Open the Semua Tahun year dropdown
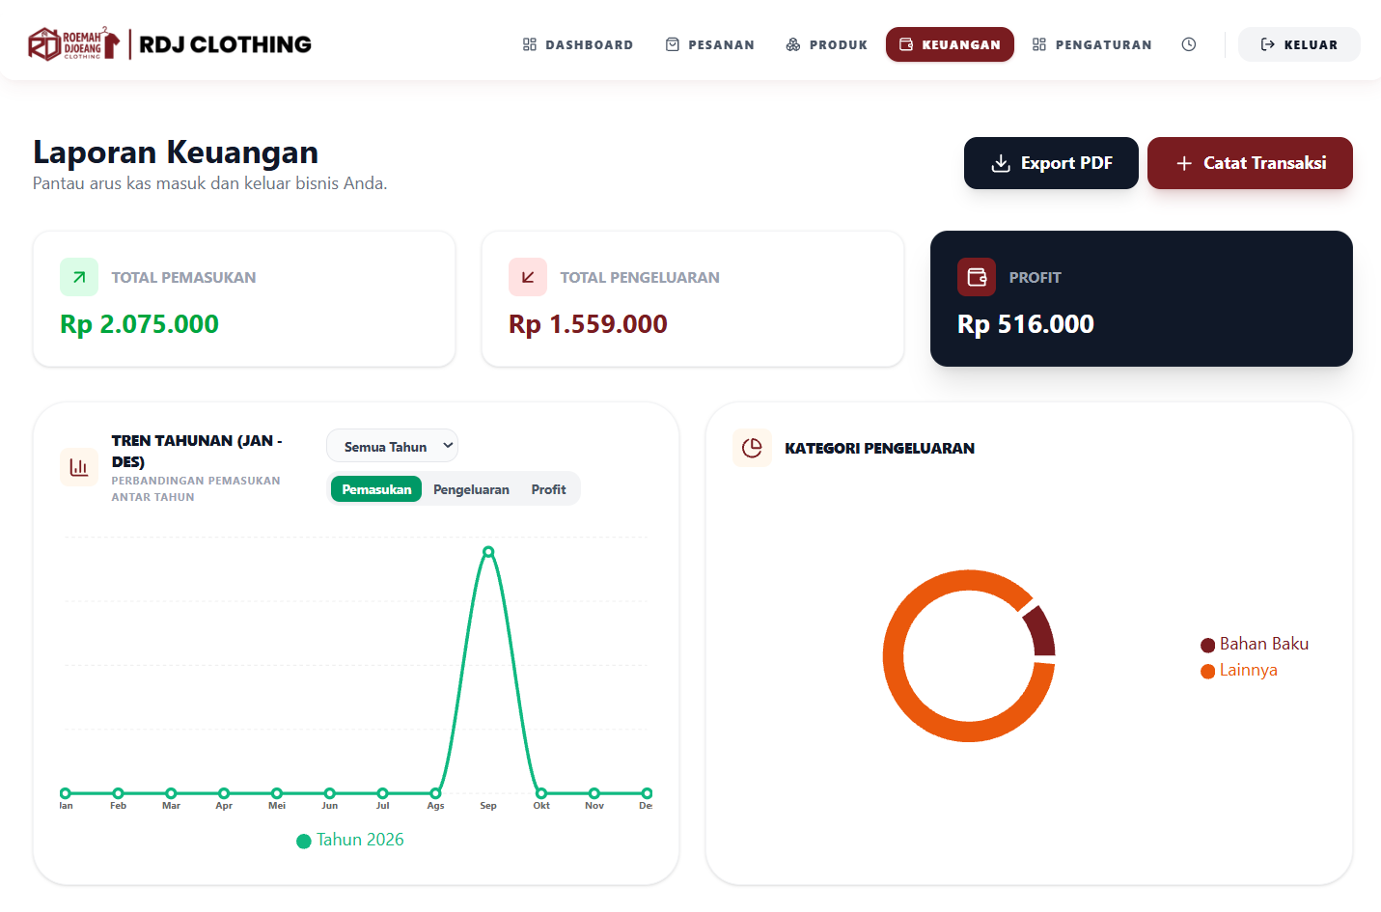 click(392, 446)
